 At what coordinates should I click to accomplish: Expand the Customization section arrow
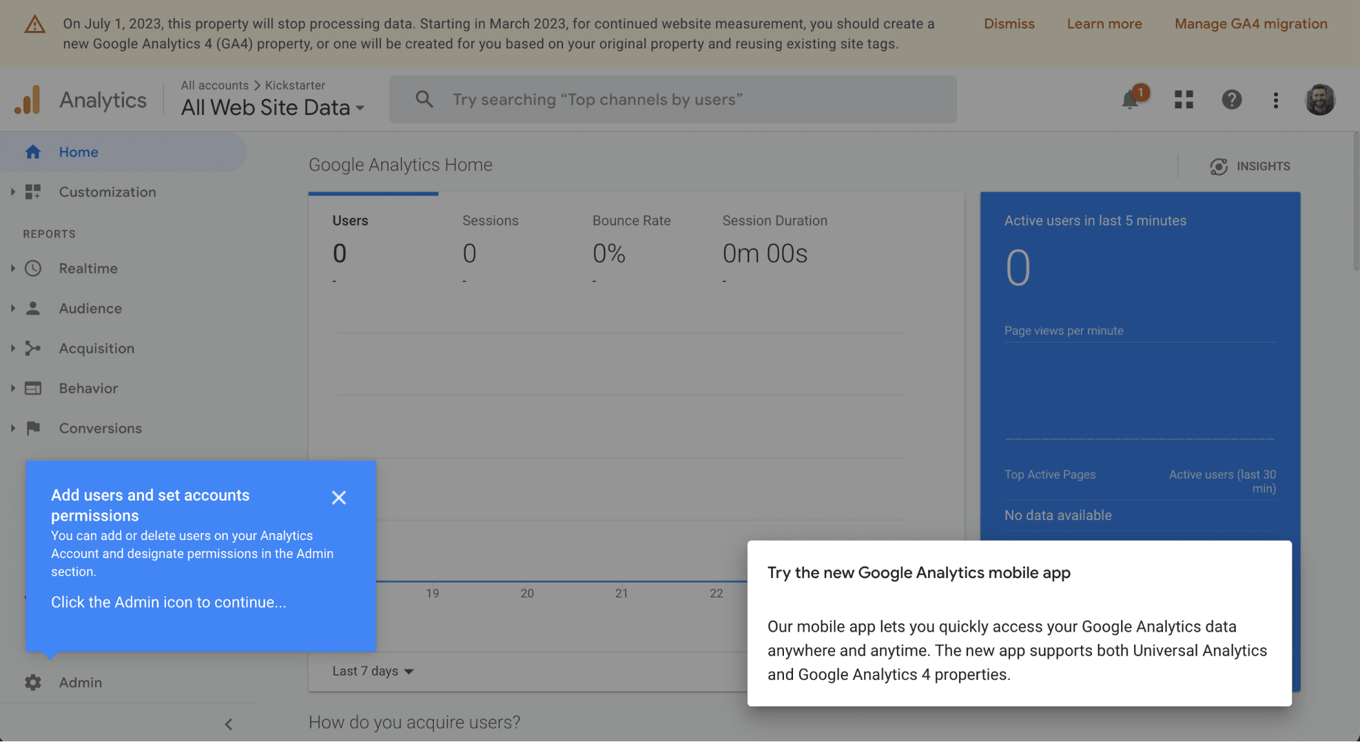click(x=12, y=192)
